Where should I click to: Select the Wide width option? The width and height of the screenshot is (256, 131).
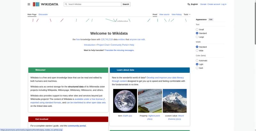coord(197,51)
